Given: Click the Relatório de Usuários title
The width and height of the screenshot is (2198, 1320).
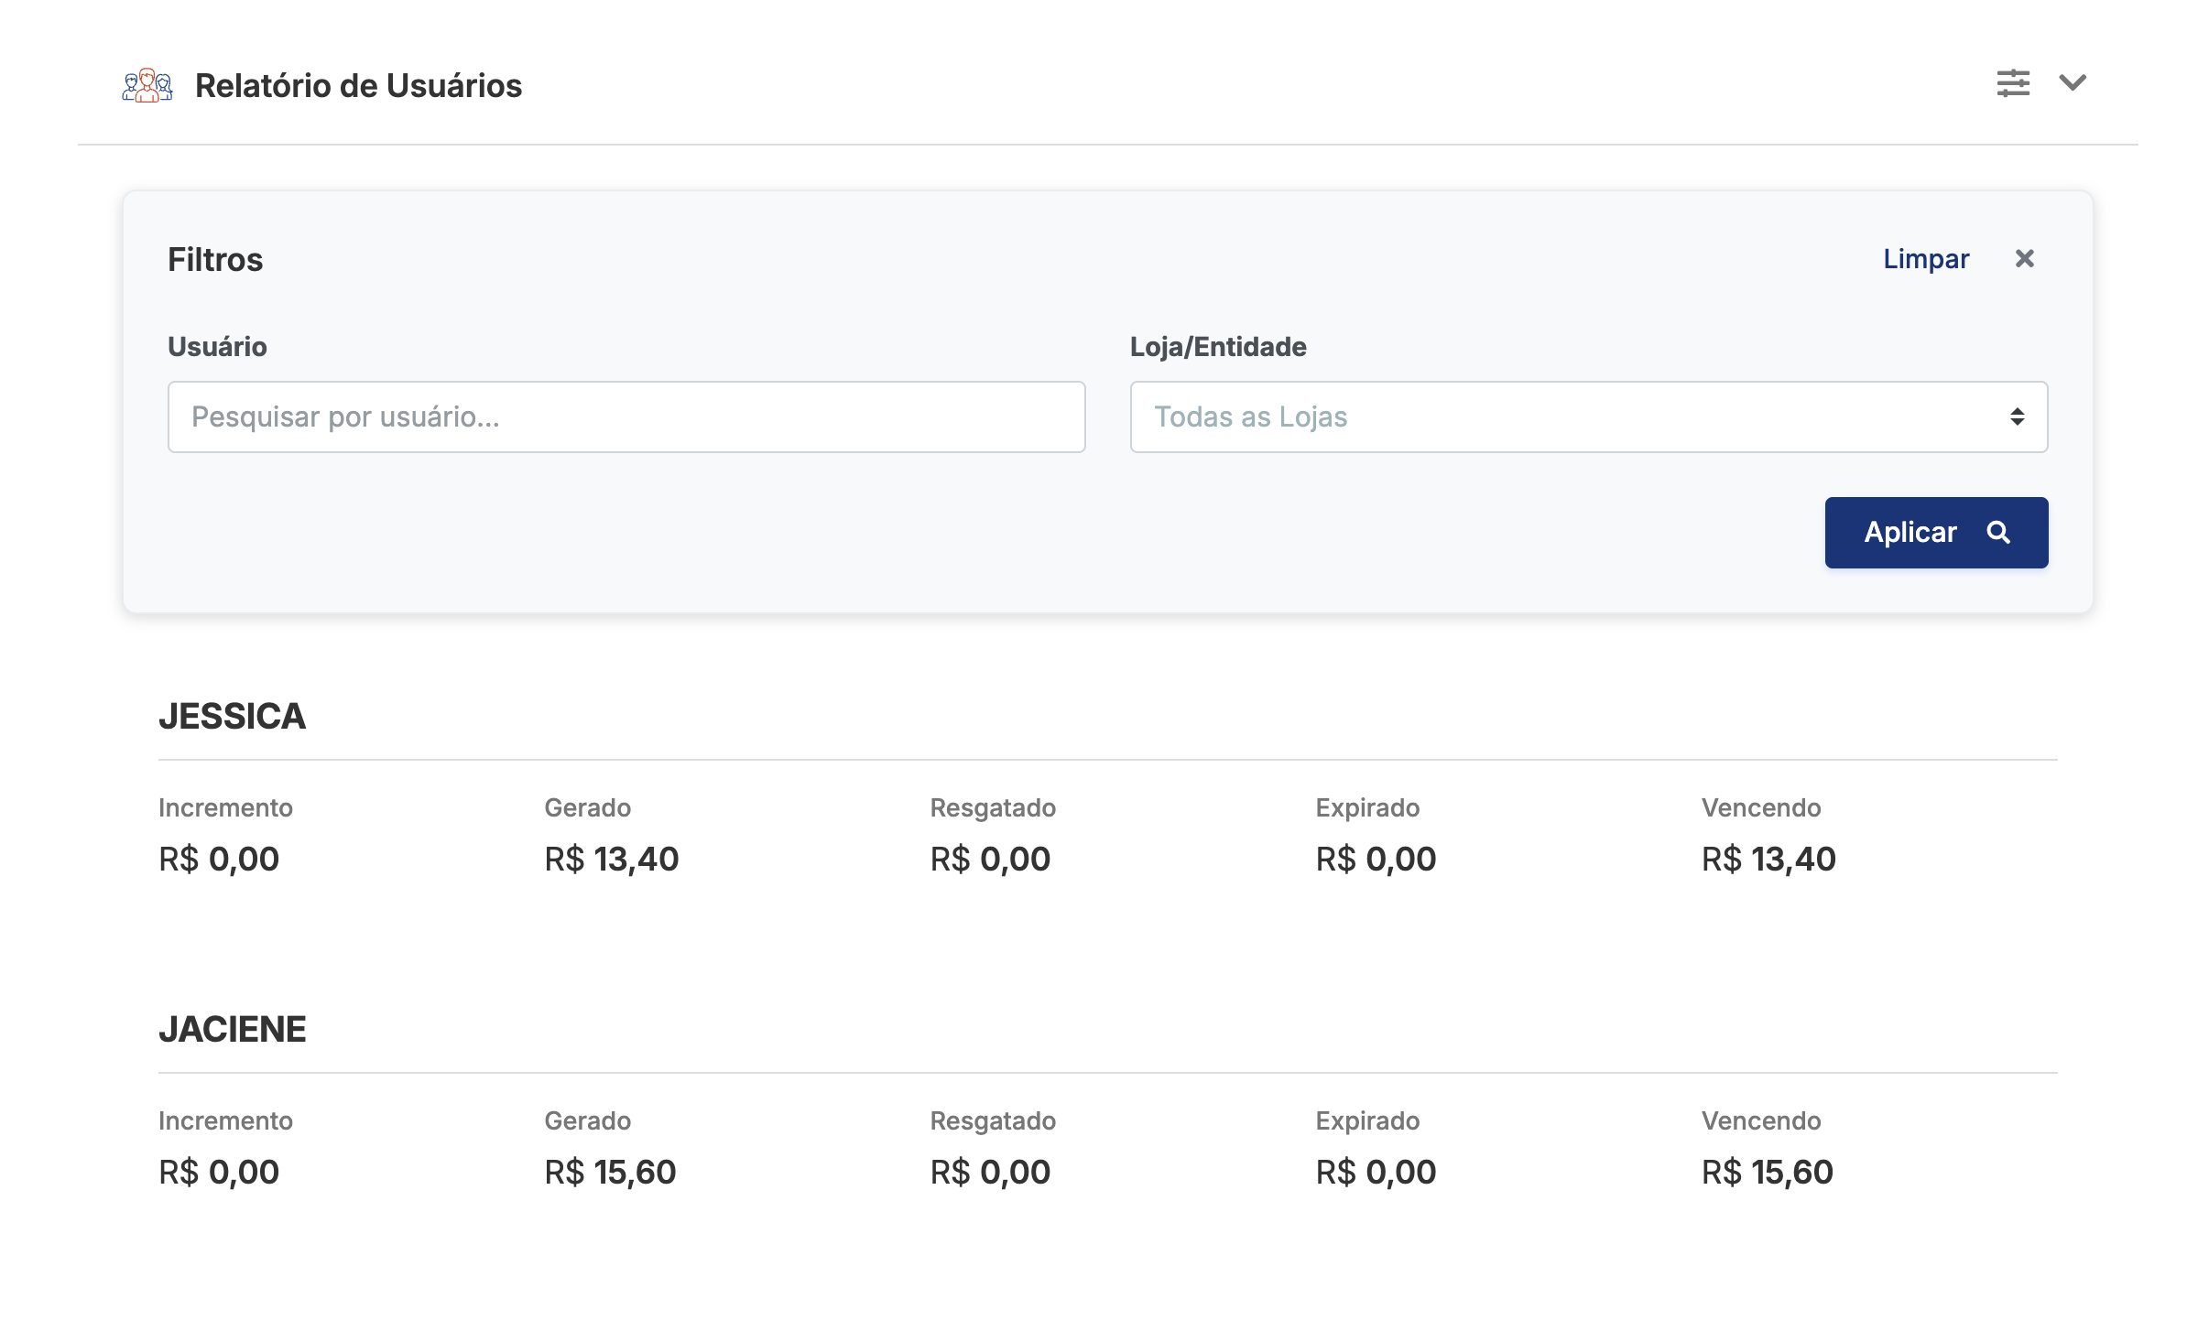Looking at the screenshot, I should click(358, 86).
